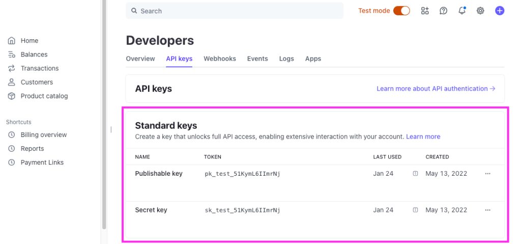Toggle the Test mode switch
This screenshot has width=521, height=244.
(401, 11)
